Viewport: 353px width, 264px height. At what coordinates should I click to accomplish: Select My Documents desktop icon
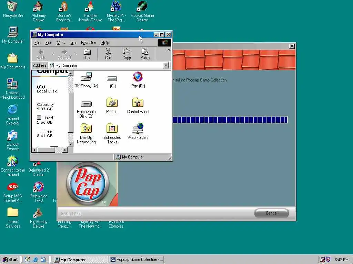tap(13, 61)
